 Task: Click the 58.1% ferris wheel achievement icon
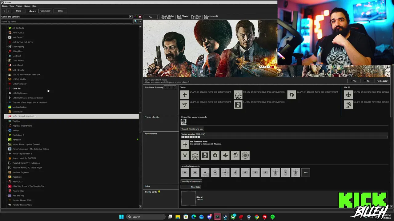point(238,95)
